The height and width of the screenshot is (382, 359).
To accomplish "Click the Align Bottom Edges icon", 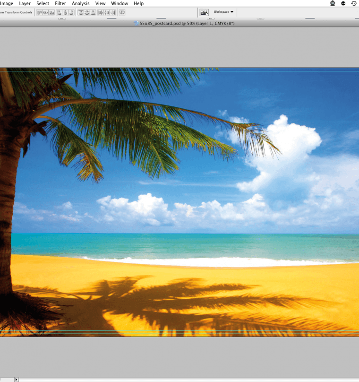I will click(51, 12).
